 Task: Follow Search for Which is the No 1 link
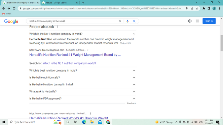click(x=69, y=64)
